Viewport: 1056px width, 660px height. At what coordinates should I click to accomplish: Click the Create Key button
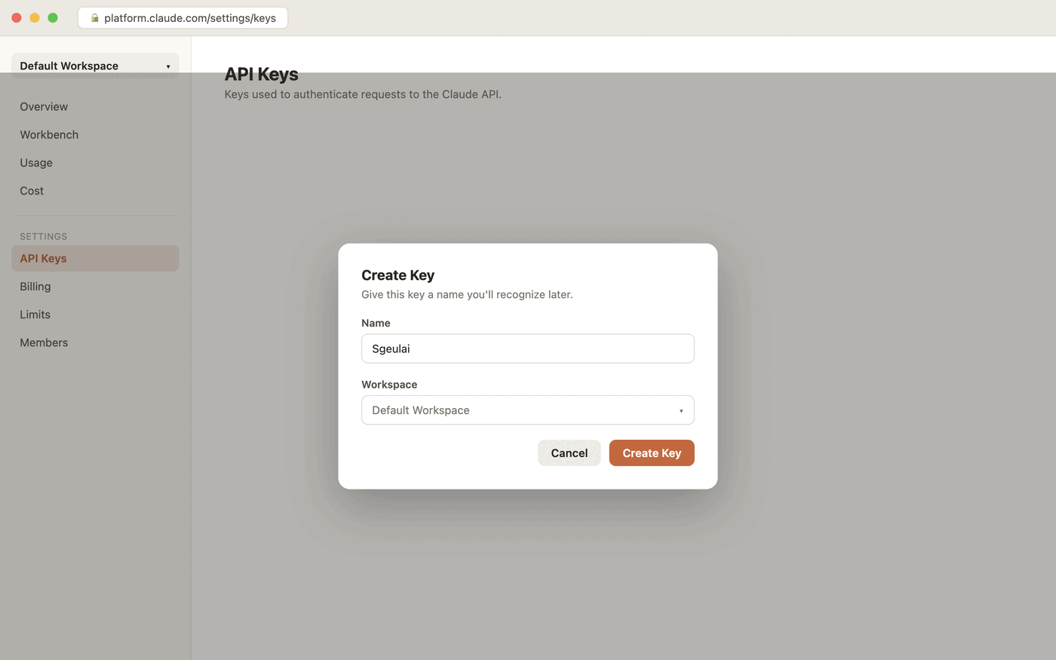[652, 453]
